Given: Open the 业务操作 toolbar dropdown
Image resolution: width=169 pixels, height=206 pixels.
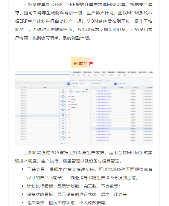Looking at the screenshot, I should point(112,75).
